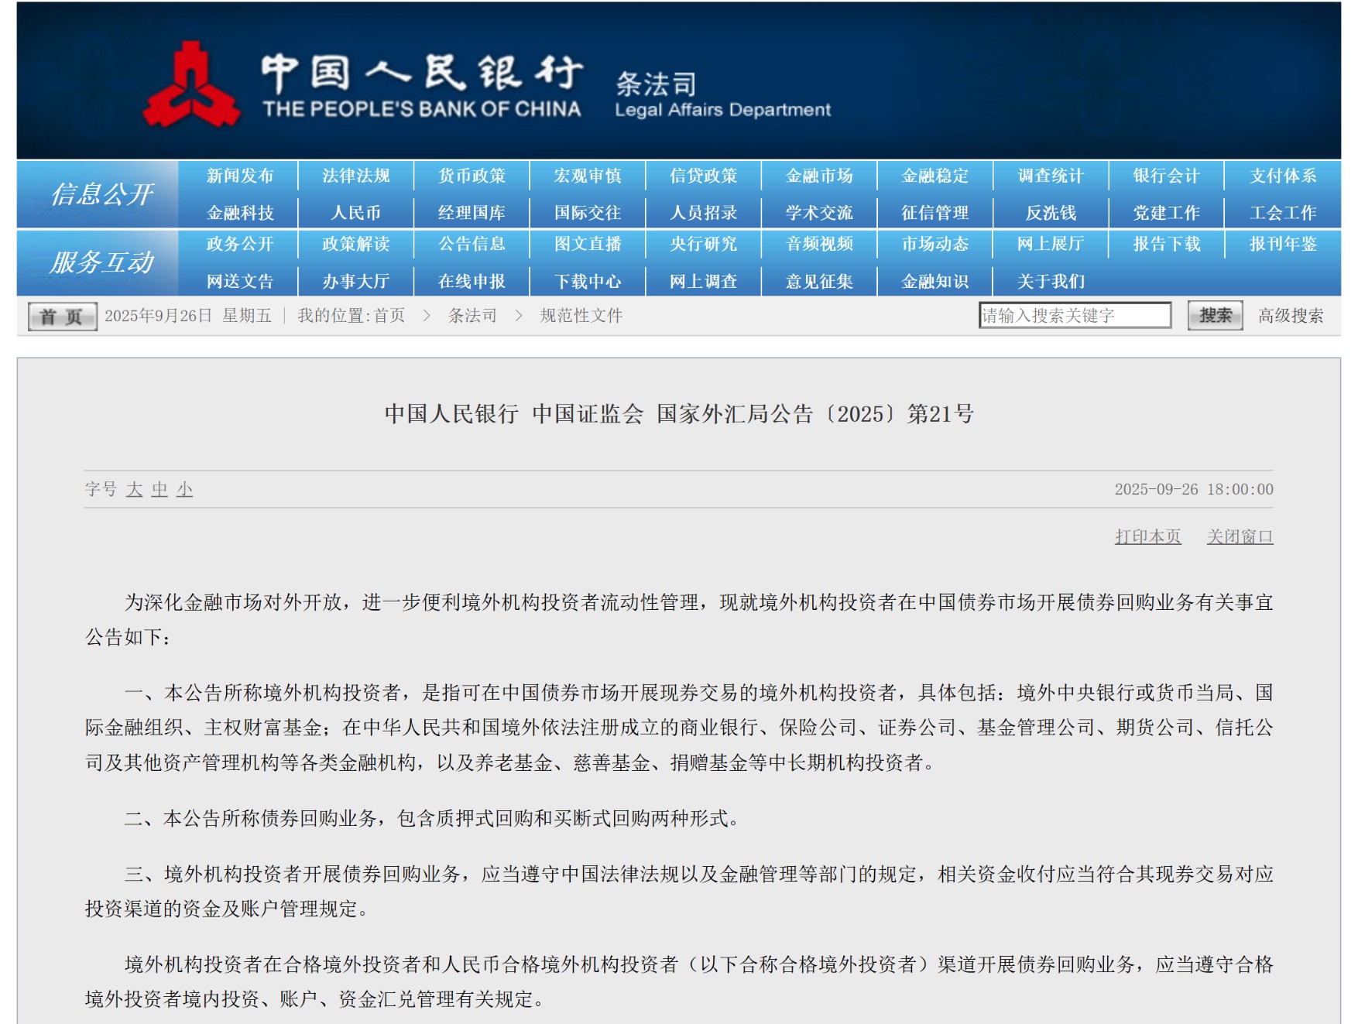Click the 条法司 department title in banner
Image resolution: width=1358 pixels, height=1024 pixels.
click(x=656, y=84)
